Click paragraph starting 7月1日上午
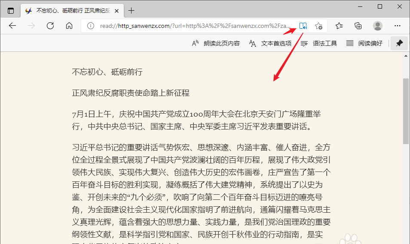This screenshot has height=244, width=410. 196,120
